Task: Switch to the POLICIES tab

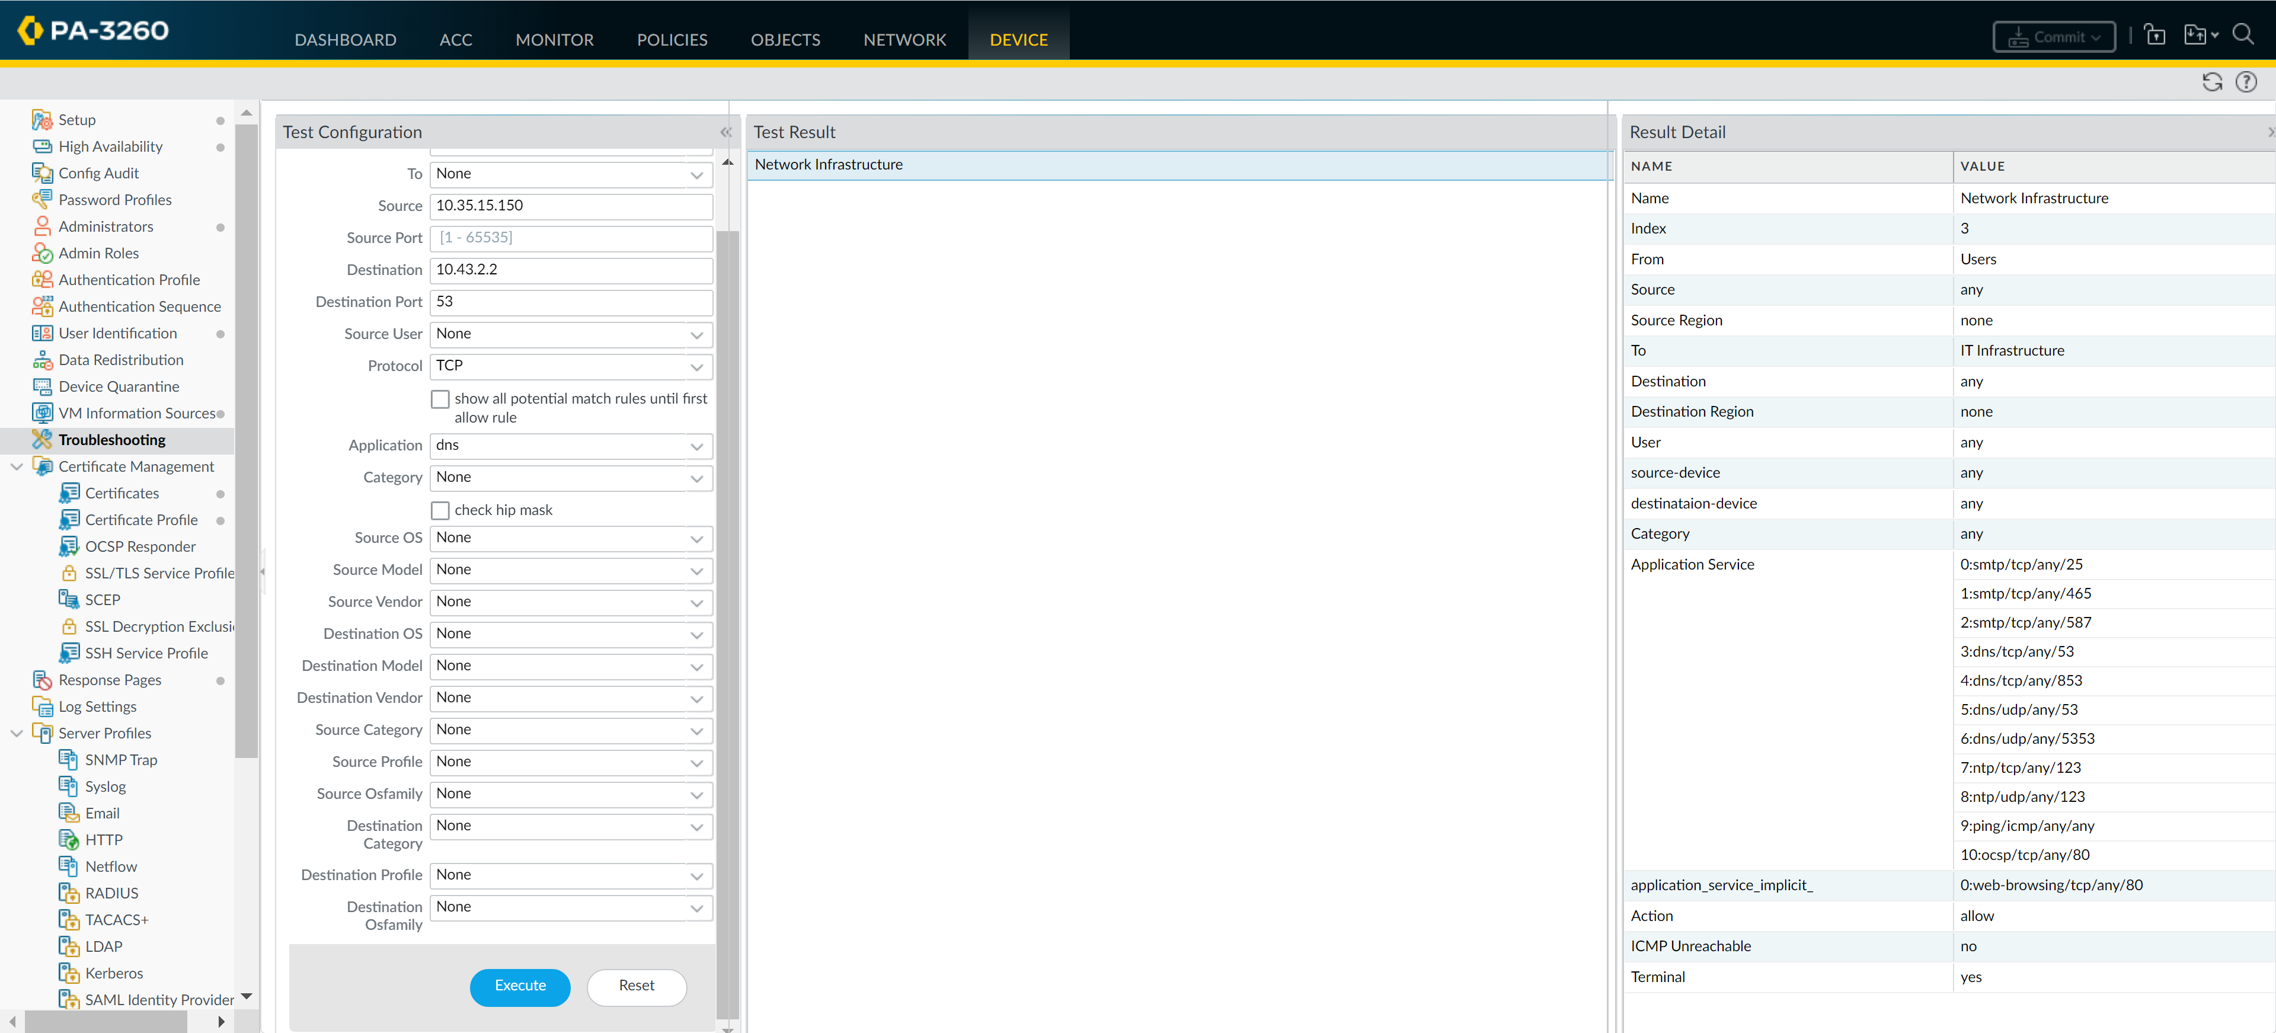Action: pos(672,40)
